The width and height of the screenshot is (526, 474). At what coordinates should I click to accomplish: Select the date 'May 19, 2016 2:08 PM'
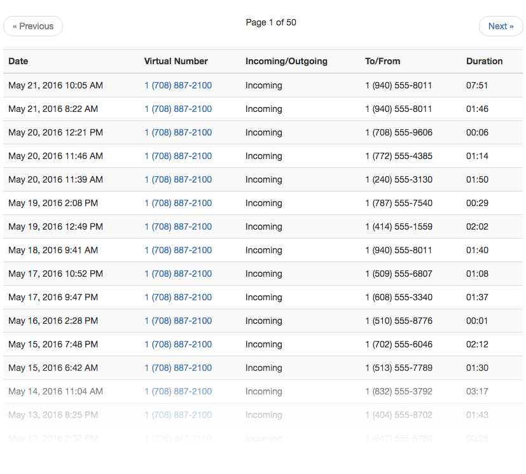click(53, 203)
